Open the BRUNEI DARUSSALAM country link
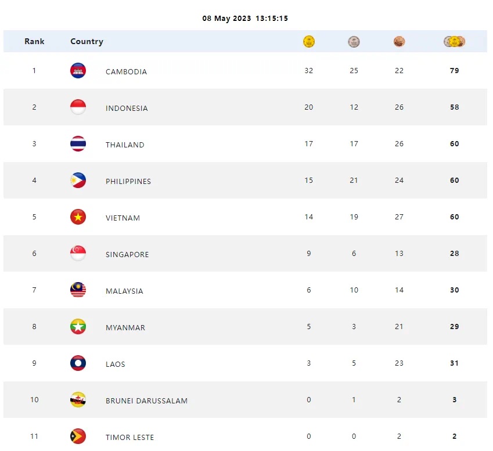The width and height of the screenshot is (493, 451). point(146,401)
